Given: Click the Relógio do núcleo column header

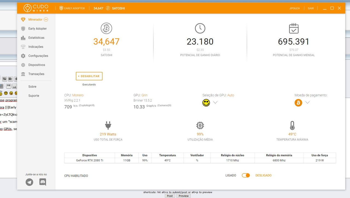Looking at the screenshot, I should pos(233,155).
